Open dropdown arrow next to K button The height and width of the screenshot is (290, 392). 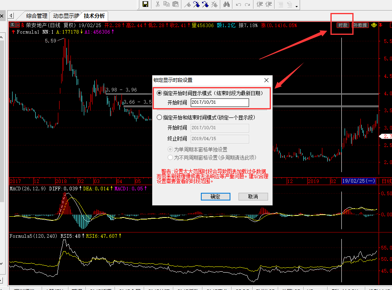(x=18, y=25)
